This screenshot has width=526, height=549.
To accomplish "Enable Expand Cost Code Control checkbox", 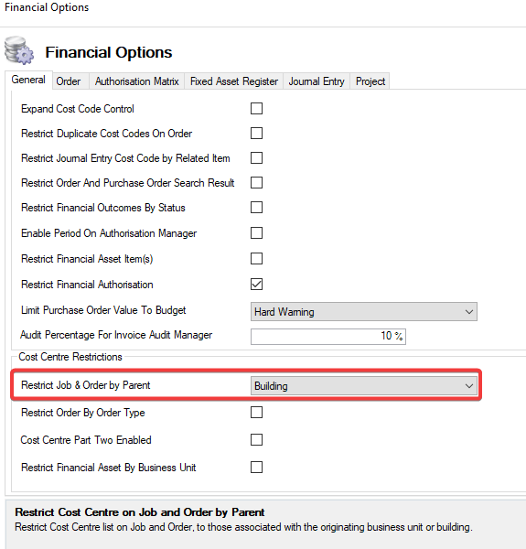I will click(256, 109).
